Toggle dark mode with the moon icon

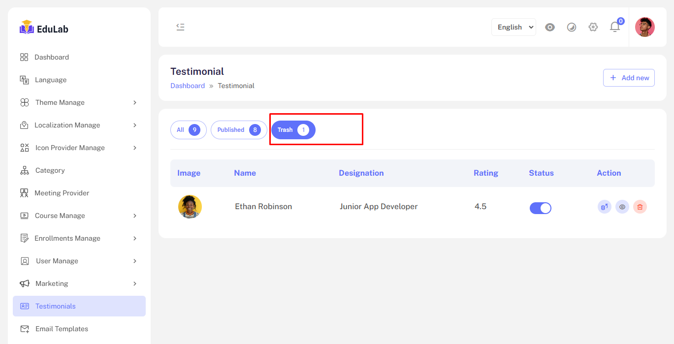tap(571, 27)
